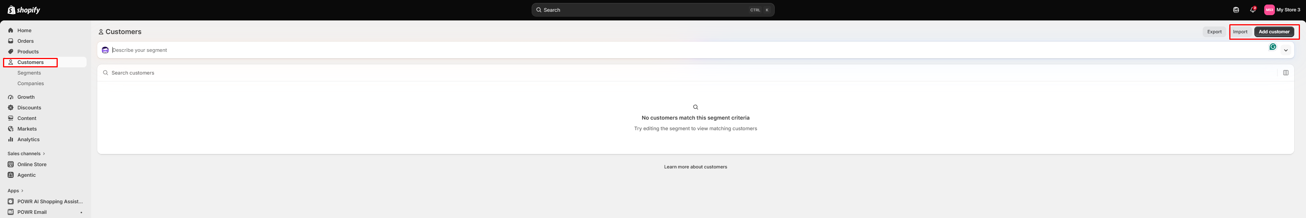Open the MS3 store avatar menu
1306x218 pixels.
[x=1270, y=9]
